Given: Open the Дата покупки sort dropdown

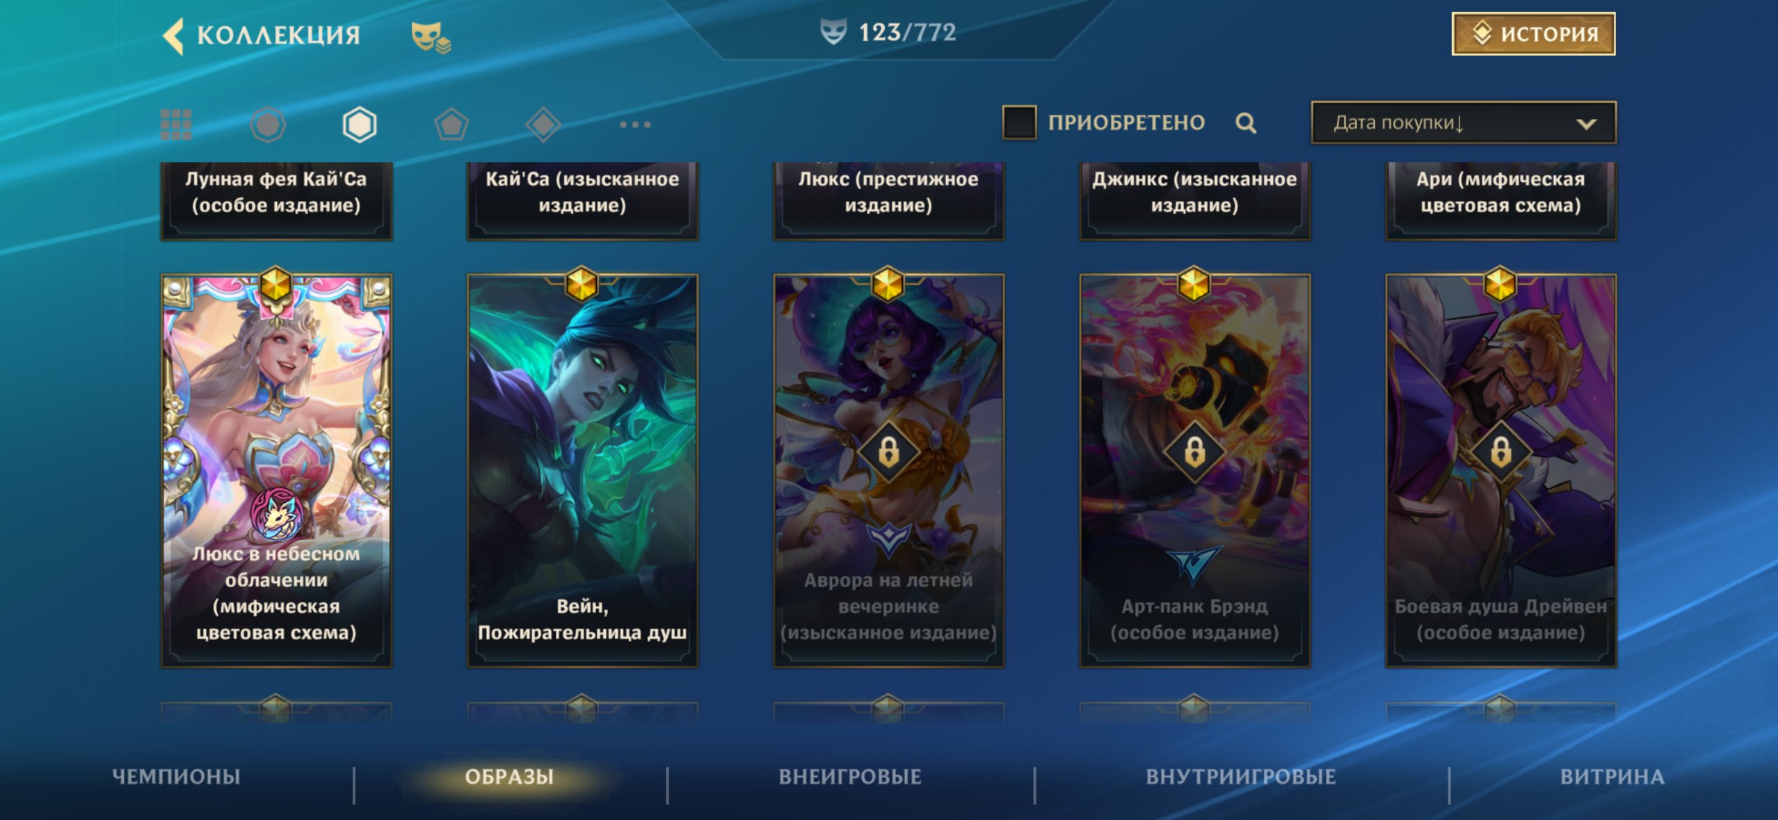Looking at the screenshot, I should [1464, 123].
